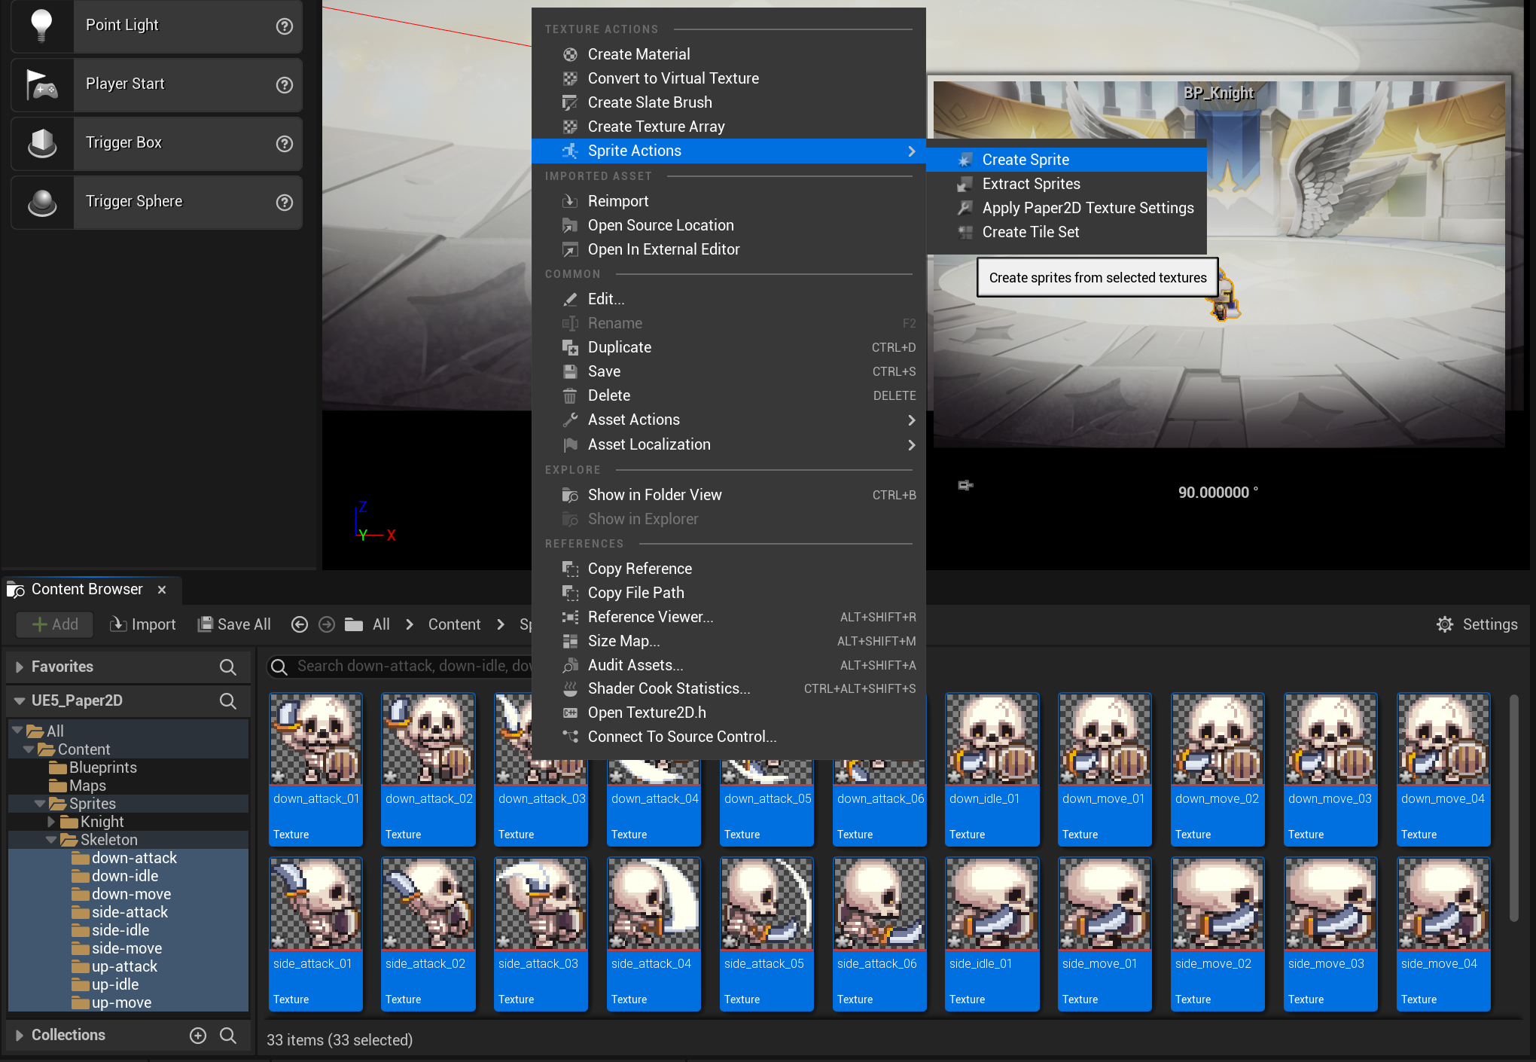
Task: Close the Content Browser tab
Action: [x=162, y=590]
